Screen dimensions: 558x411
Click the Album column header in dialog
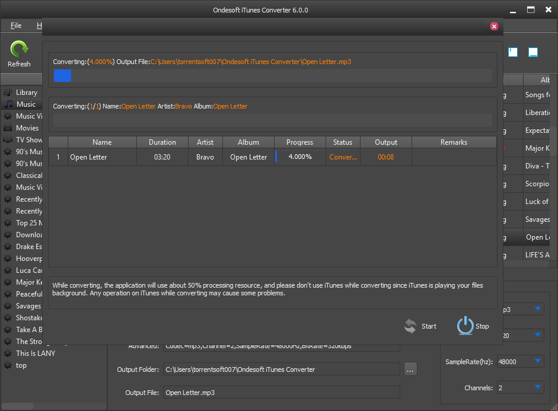click(x=248, y=142)
